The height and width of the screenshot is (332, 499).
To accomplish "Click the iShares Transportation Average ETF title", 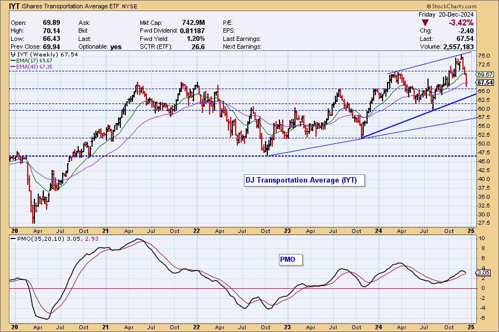I will (x=70, y=6).
